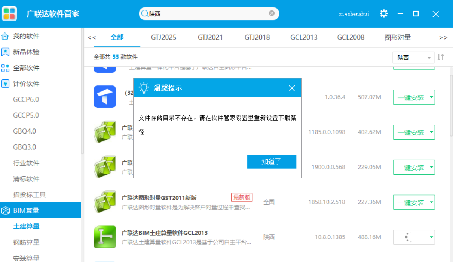453x262 pixels.
Task: Click the 全部共 55 款软件 count text
Action: click(116, 57)
